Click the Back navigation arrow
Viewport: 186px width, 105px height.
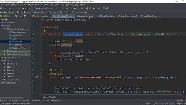pos(10,8)
